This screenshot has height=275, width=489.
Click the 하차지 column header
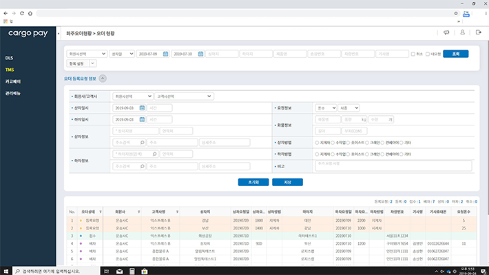click(307, 212)
